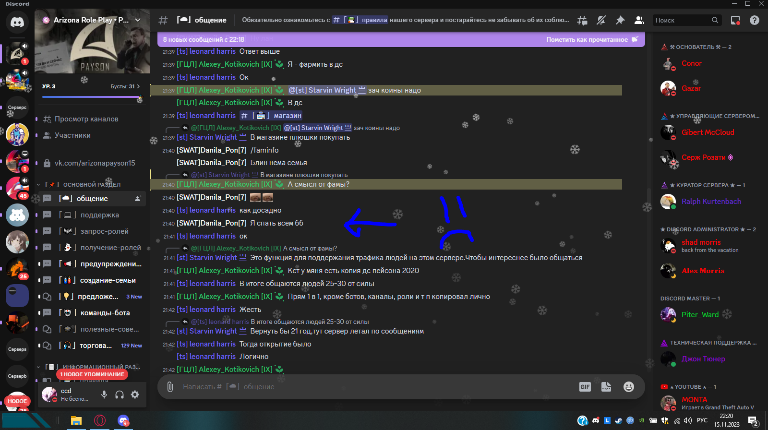768x430 pixels.
Task: Toggle microphone mute
Action: [104, 394]
